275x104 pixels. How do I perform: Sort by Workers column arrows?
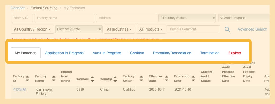(x=92, y=79)
